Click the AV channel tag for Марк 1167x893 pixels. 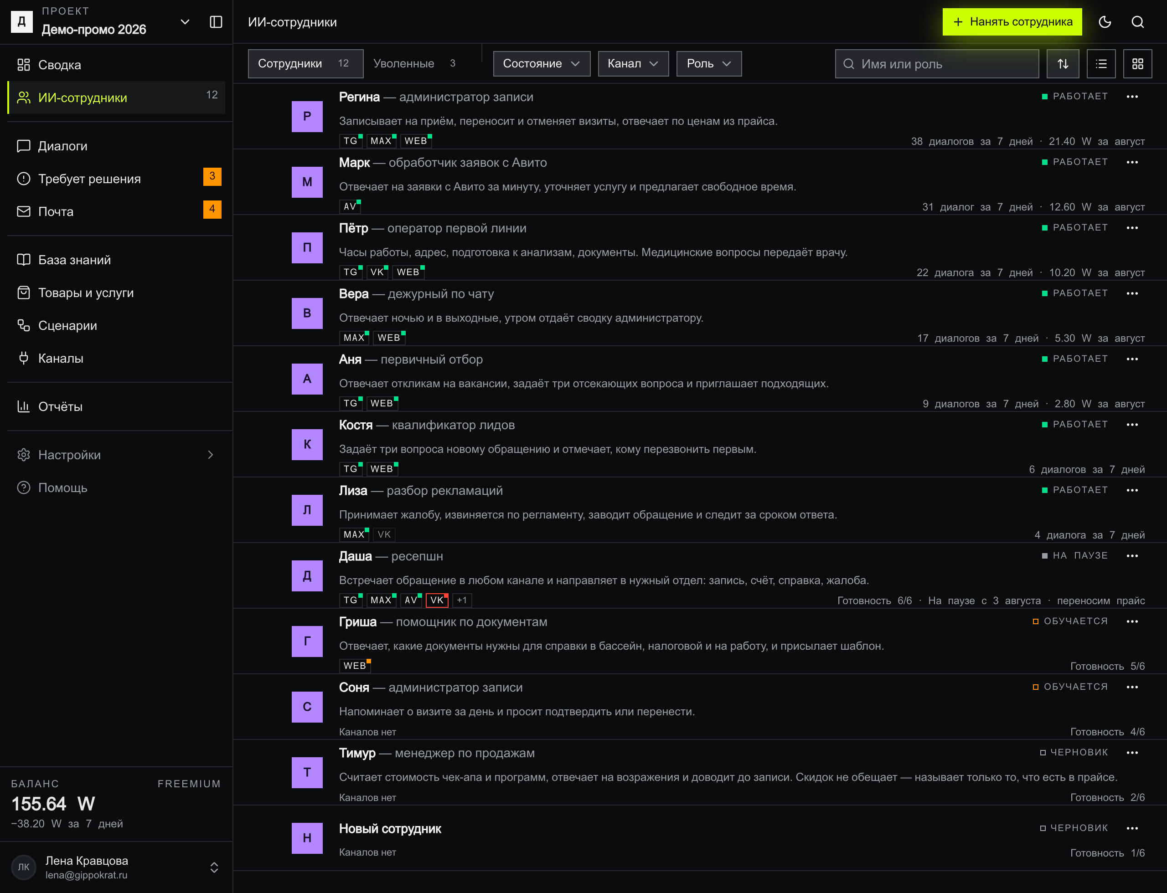point(350,206)
